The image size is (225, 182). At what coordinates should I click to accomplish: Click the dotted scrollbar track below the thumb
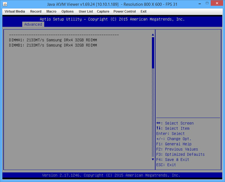(153, 113)
